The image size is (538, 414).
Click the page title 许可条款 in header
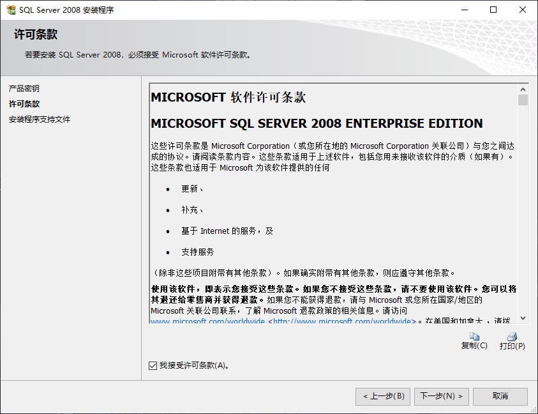click(x=36, y=34)
